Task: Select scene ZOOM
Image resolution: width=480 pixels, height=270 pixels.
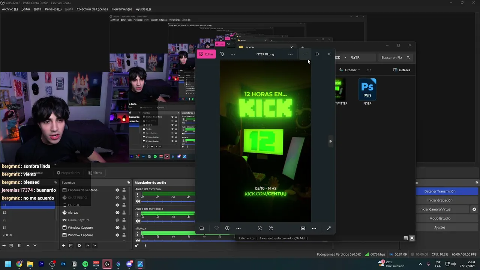Action: 28,235
